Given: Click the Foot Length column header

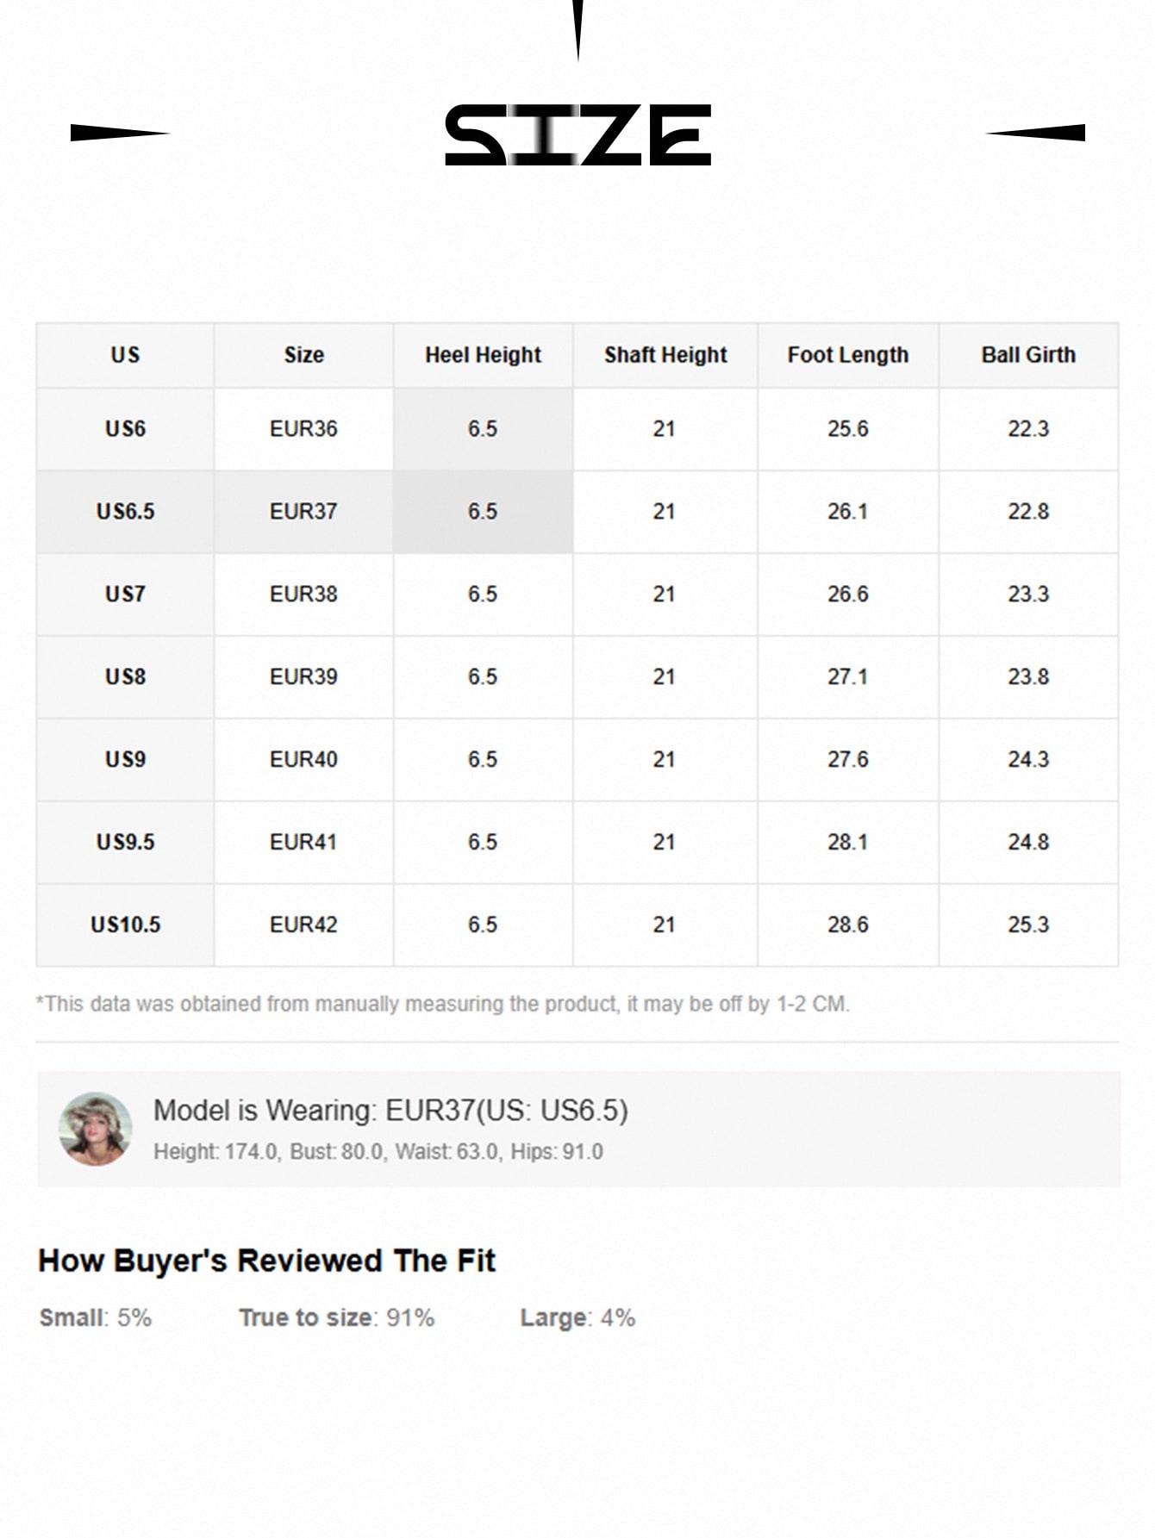Looking at the screenshot, I should pyautogui.click(x=847, y=355).
